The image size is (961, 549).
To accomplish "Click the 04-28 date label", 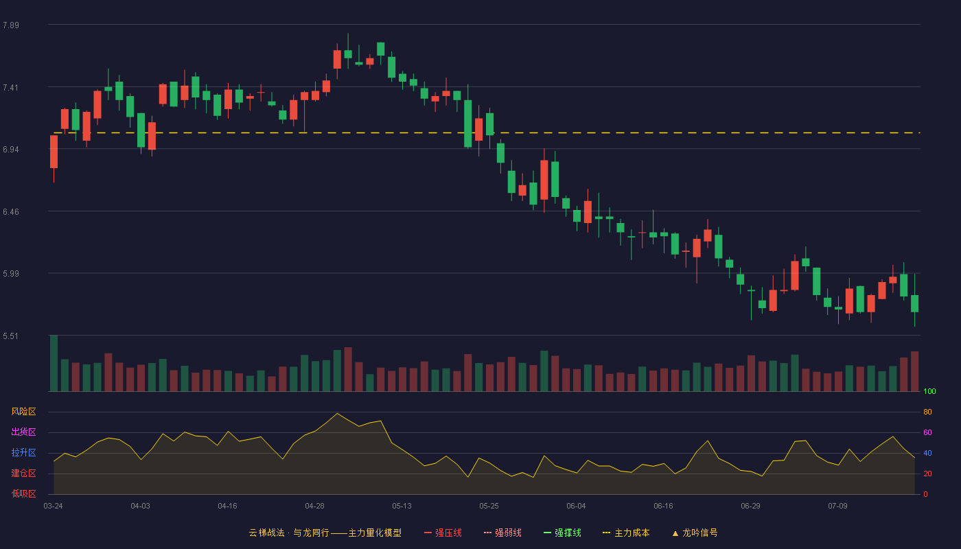I will tap(314, 506).
